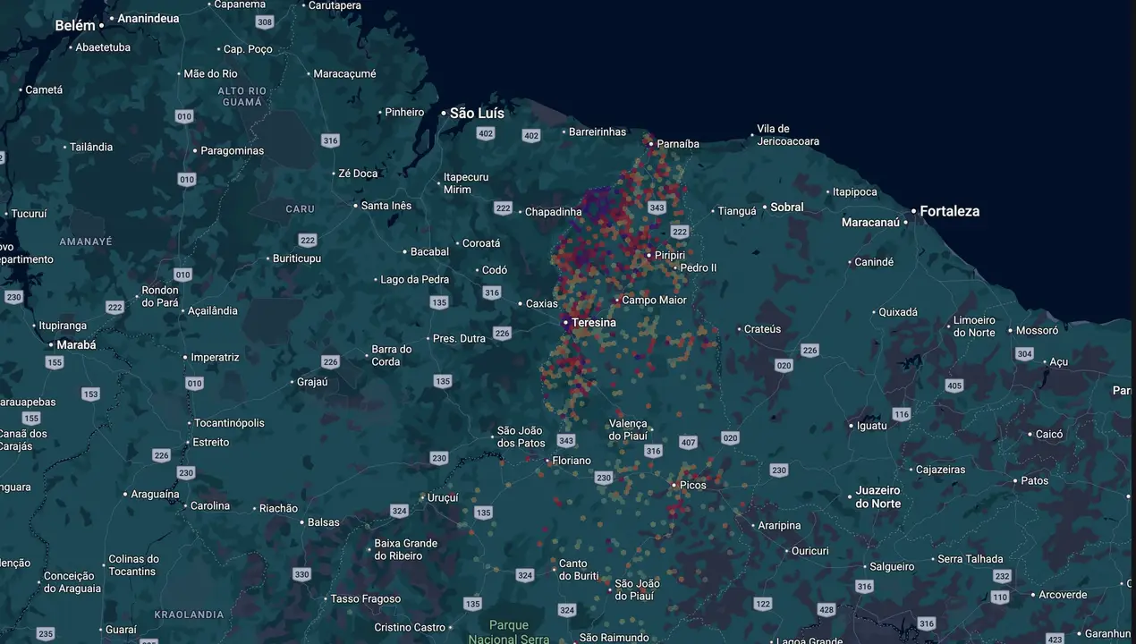The width and height of the screenshot is (1136, 644).
Task: Select the Serra Talhada label
Action: [971, 560]
